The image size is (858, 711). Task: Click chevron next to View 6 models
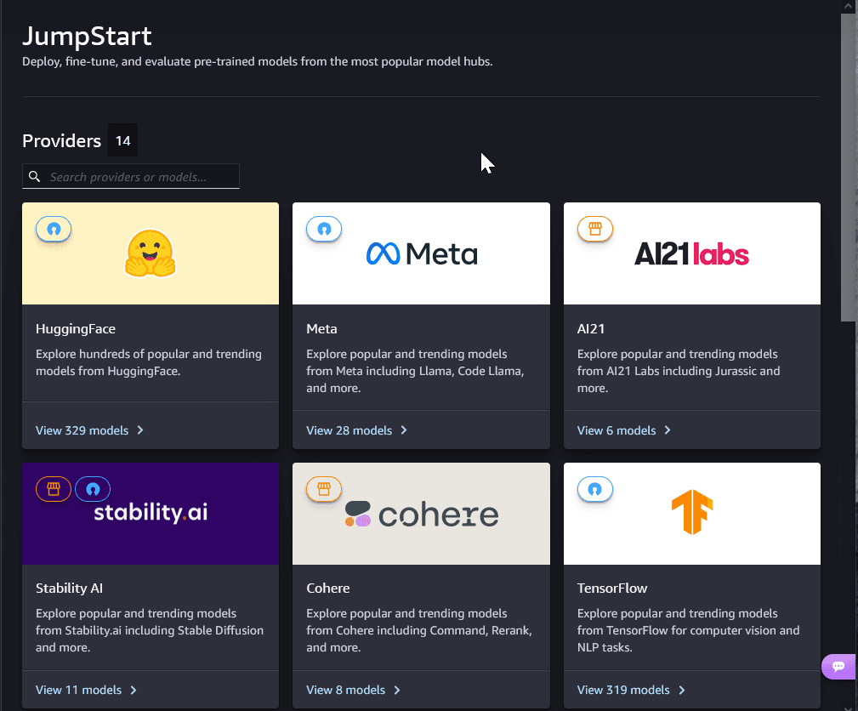point(668,430)
